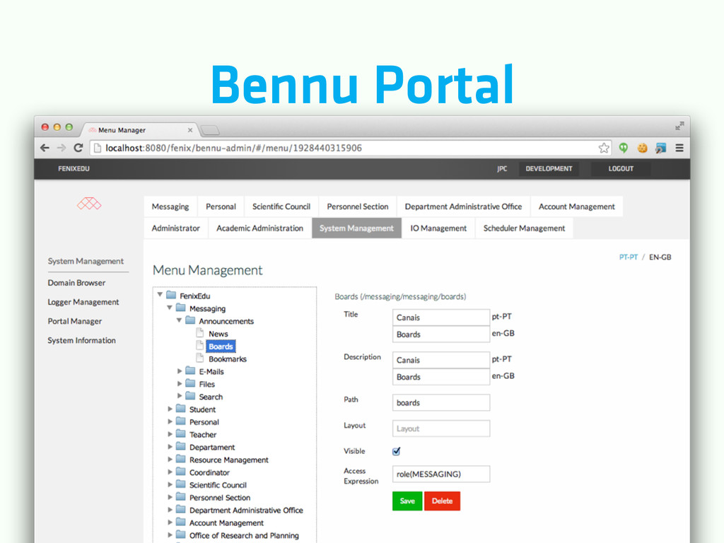
Task: Open the green Hangouts extension icon
Action: (624, 148)
